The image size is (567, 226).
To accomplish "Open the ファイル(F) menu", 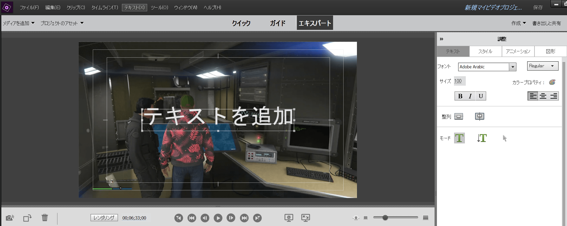I will click(29, 8).
